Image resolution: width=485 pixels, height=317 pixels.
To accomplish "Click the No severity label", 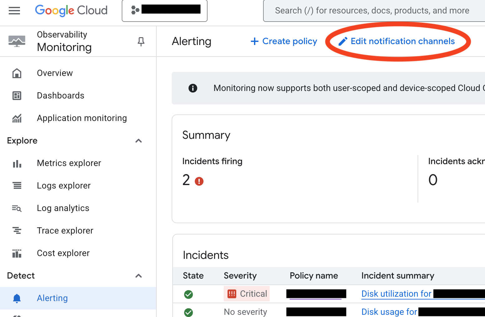I will click(x=246, y=312).
